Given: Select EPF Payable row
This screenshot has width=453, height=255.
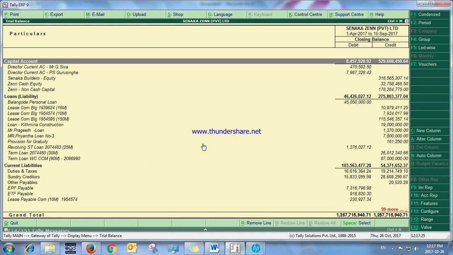Looking at the screenshot, I should click(x=206, y=188).
